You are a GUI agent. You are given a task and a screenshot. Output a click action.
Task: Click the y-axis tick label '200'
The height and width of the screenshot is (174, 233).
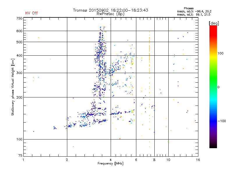(x=19, y=97)
